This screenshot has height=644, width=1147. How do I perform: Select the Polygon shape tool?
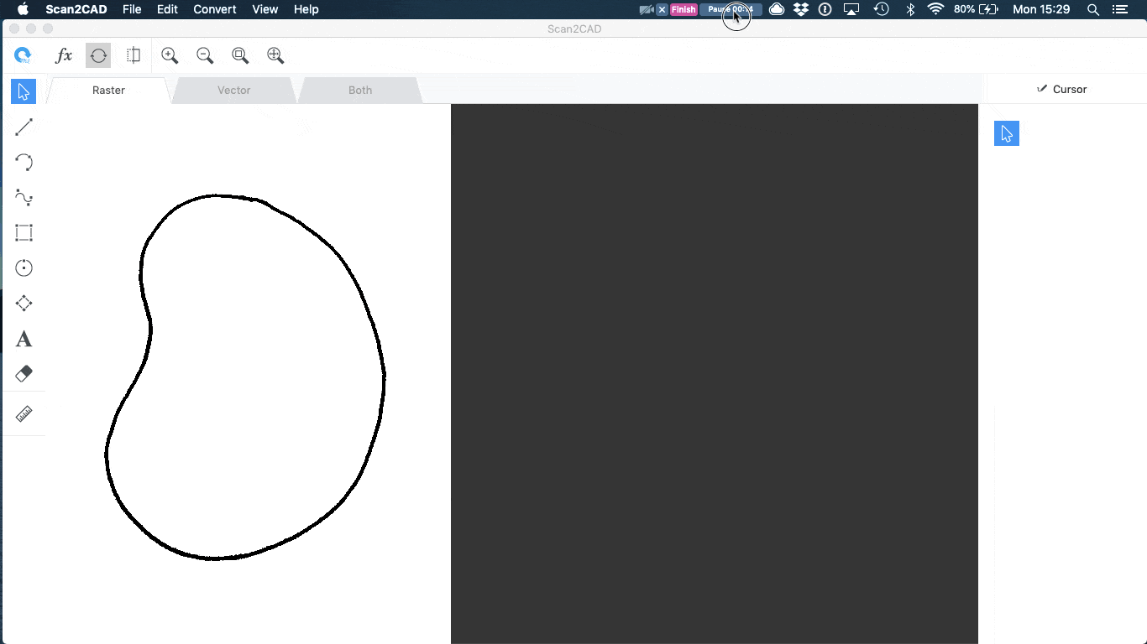click(x=24, y=304)
